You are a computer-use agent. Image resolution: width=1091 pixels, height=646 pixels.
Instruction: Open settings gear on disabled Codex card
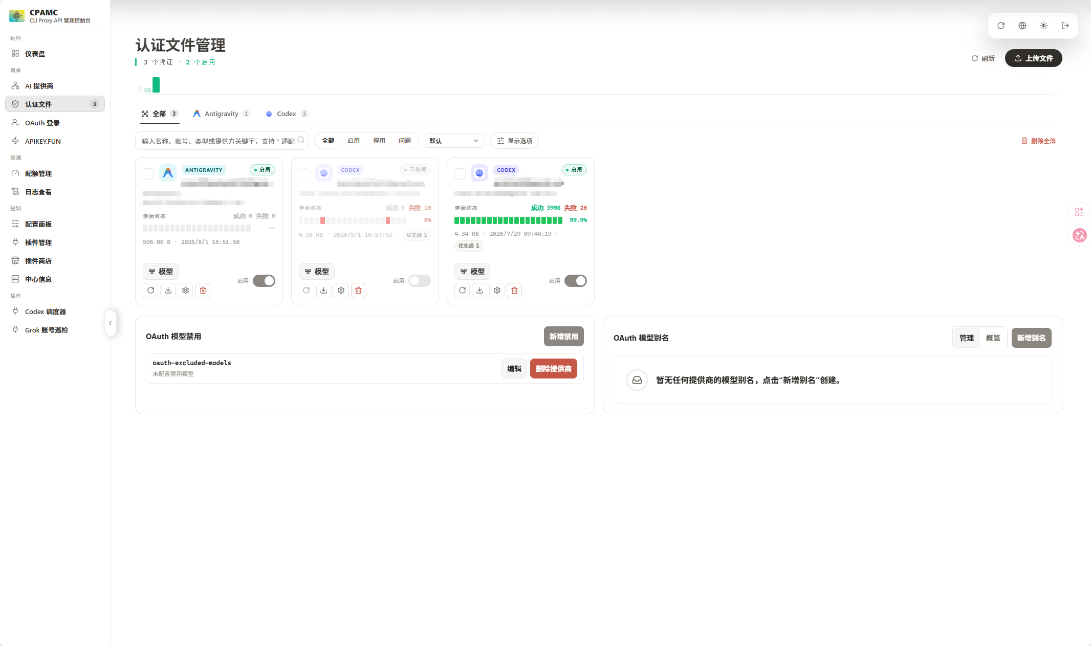pos(341,291)
